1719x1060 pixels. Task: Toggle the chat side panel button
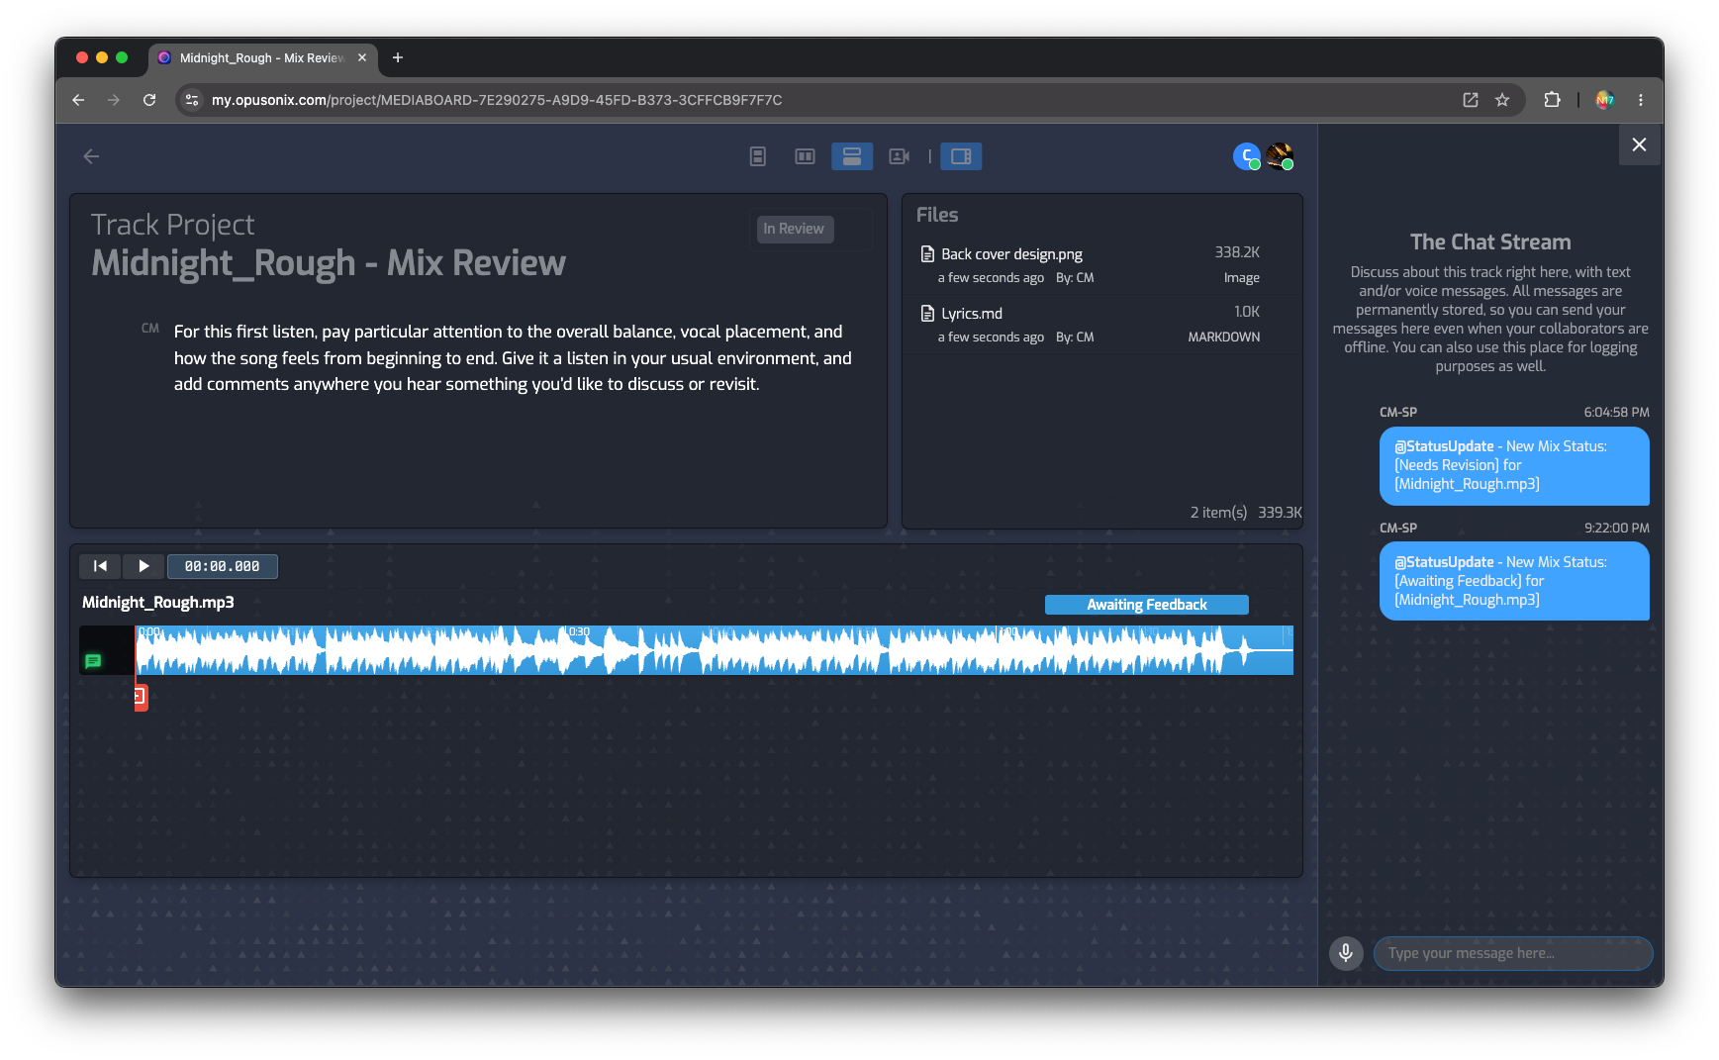click(961, 156)
